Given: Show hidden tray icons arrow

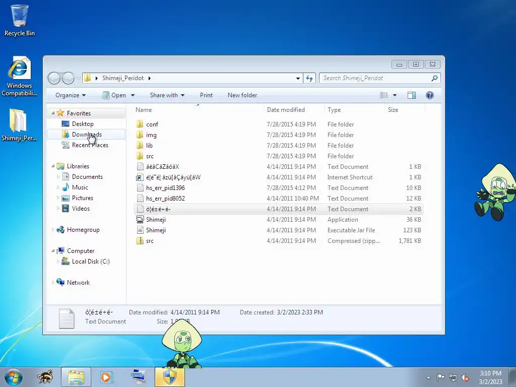Looking at the screenshot, I should (x=428, y=377).
